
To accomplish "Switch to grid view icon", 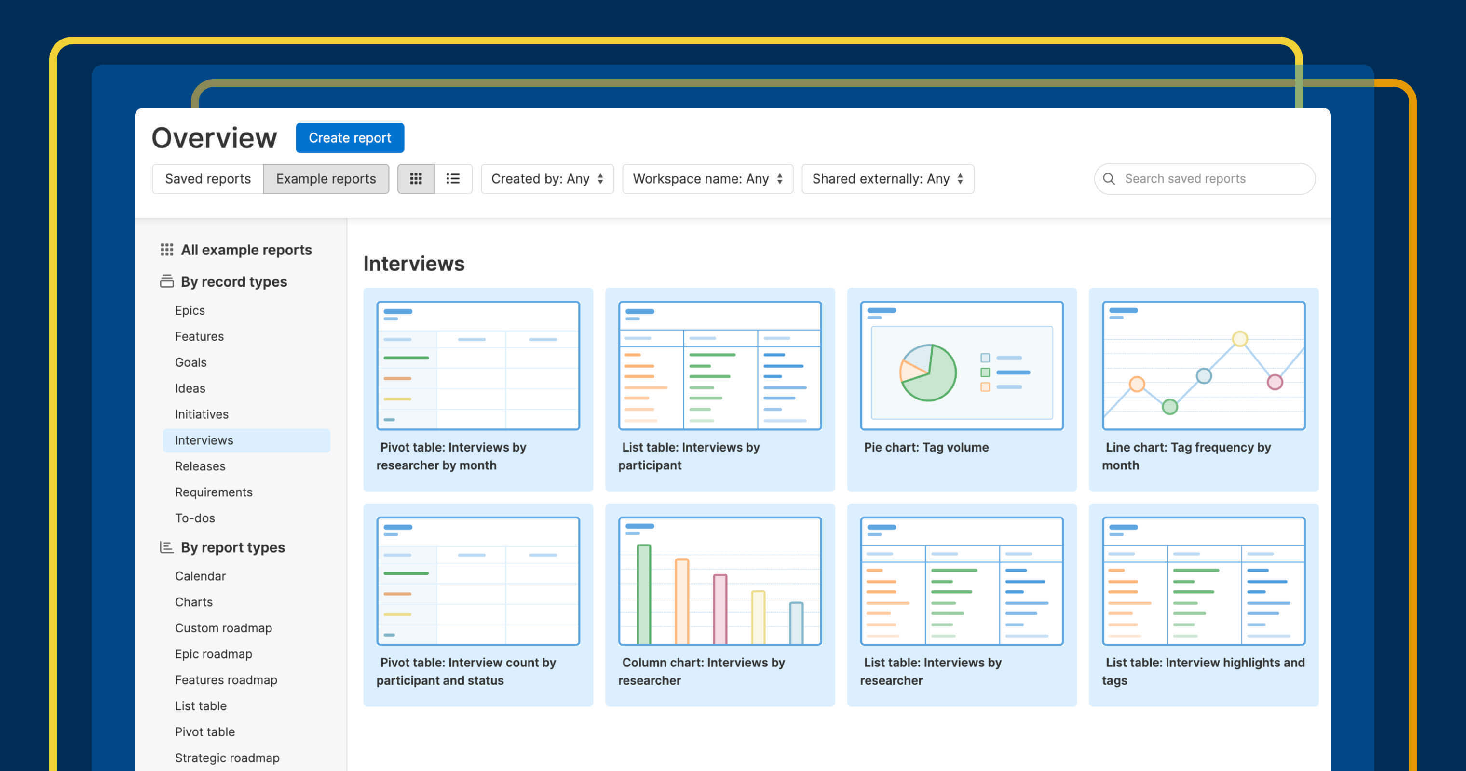I will pyautogui.click(x=416, y=179).
